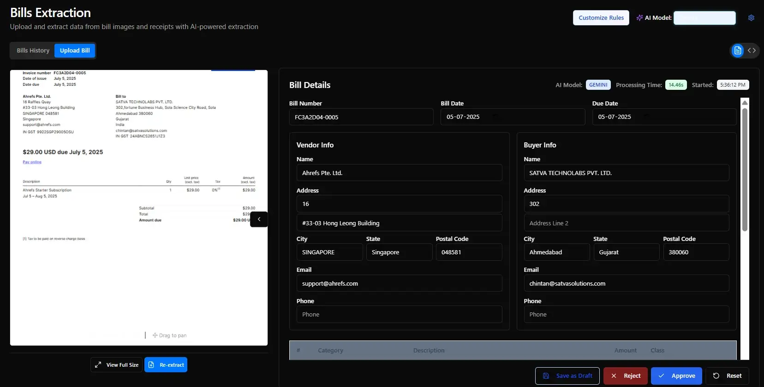Click the Bill Details vertical scrollbar

745,170
